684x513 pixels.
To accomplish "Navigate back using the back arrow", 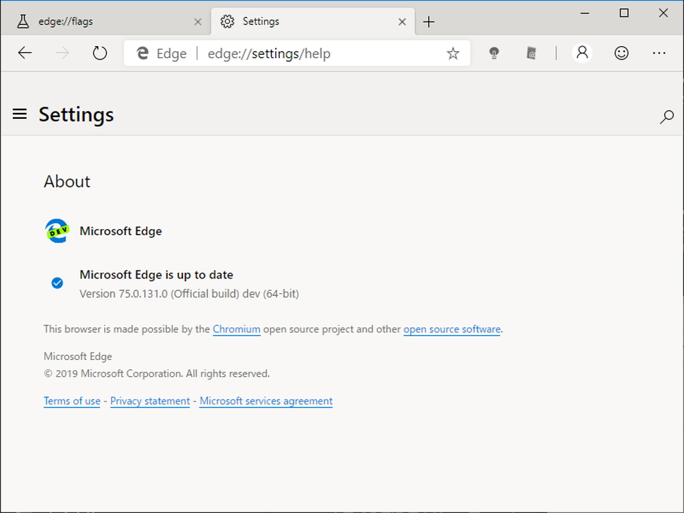I will tap(25, 53).
